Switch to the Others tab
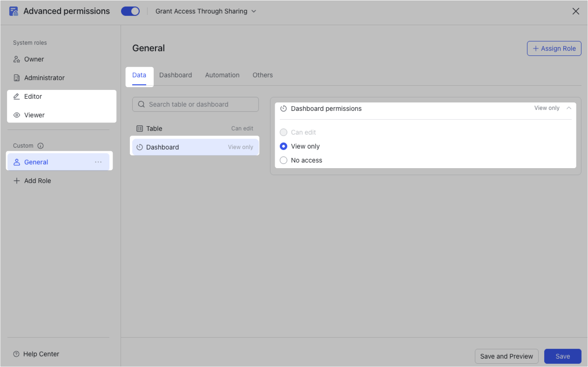The height and width of the screenshot is (367, 588). 263,75
